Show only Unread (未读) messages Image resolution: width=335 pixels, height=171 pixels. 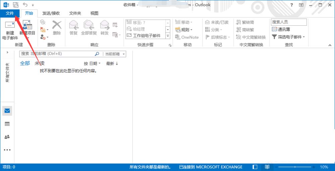tap(40, 63)
